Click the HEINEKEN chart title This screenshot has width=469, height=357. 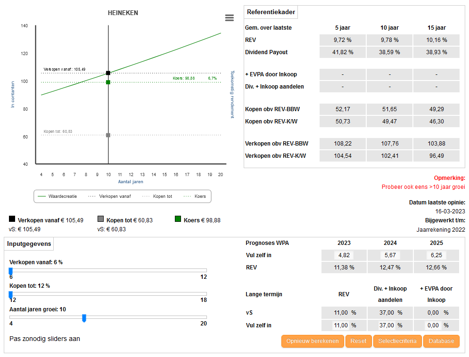123,13
